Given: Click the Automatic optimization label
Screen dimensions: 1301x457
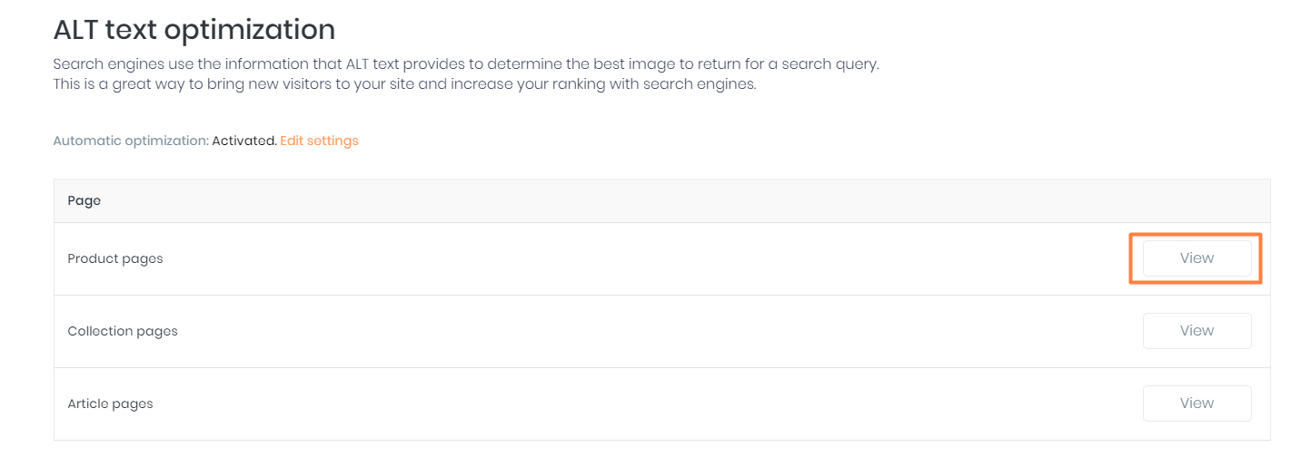Looking at the screenshot, I should coord(131,141).
